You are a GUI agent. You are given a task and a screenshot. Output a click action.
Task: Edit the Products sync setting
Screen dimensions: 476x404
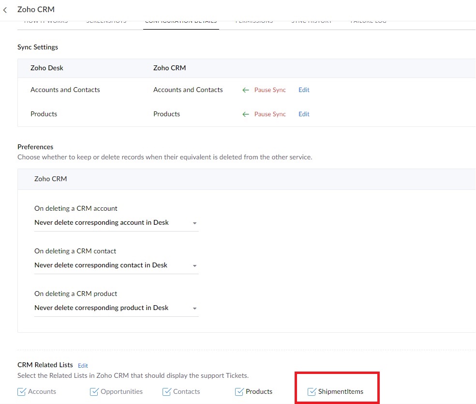[304, 114]
